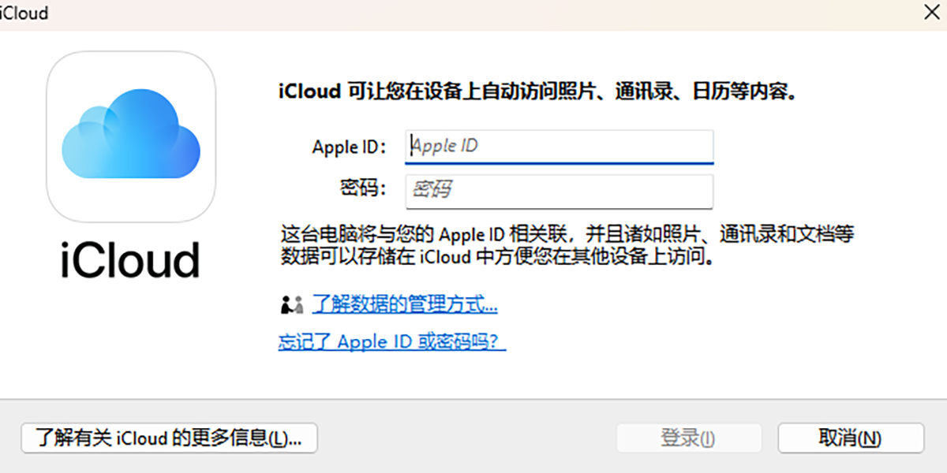The image size is (947, 473).
Task: Cancel sign-in with the 取消 button
Action: 850,438
